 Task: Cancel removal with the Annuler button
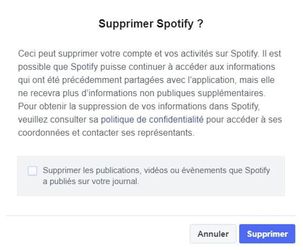213,234
